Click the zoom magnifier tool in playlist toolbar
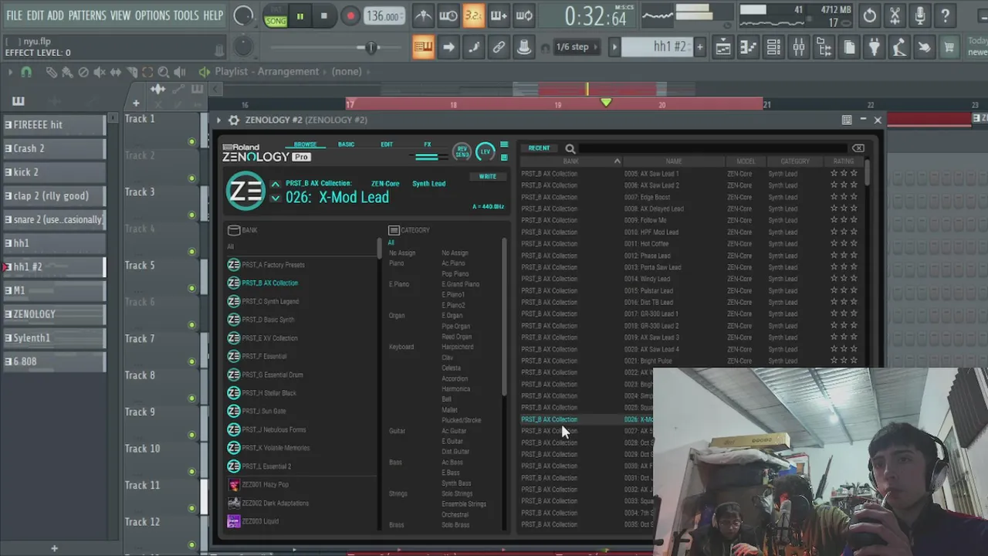The image size is (988, 556). click(x=163, y=72)
